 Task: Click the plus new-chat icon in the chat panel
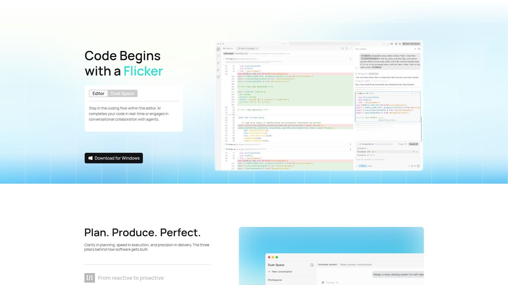[x=415, y=49]
